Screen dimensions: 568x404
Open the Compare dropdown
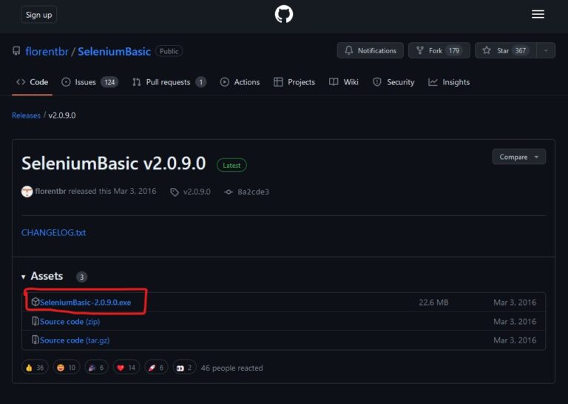[518, 157]
